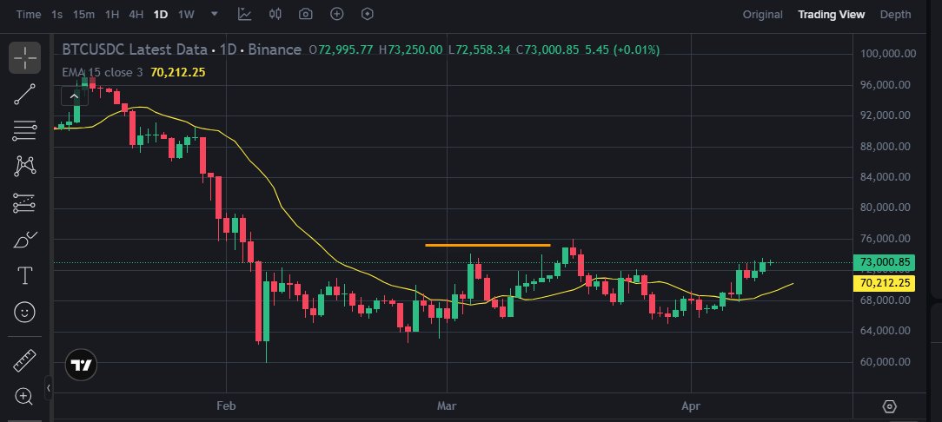Open the candlestick chart style icon
Screen dimensions: 942x422
275,14
